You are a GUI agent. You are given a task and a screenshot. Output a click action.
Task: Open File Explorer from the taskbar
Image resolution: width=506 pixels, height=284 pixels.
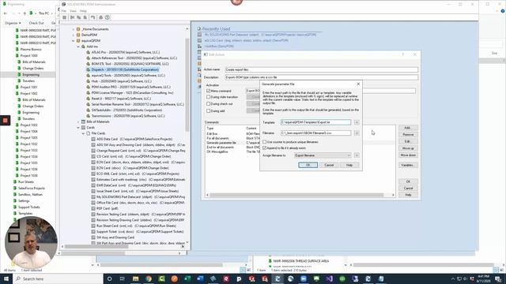[135, 278]
